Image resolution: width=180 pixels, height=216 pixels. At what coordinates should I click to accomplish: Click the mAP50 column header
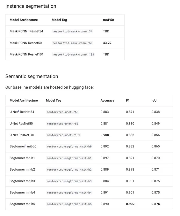pos(108,20)
